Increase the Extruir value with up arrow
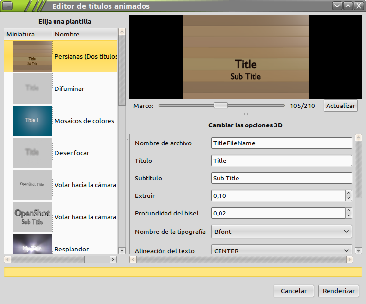This screenshot has width=366, height=304. [349, 193]
